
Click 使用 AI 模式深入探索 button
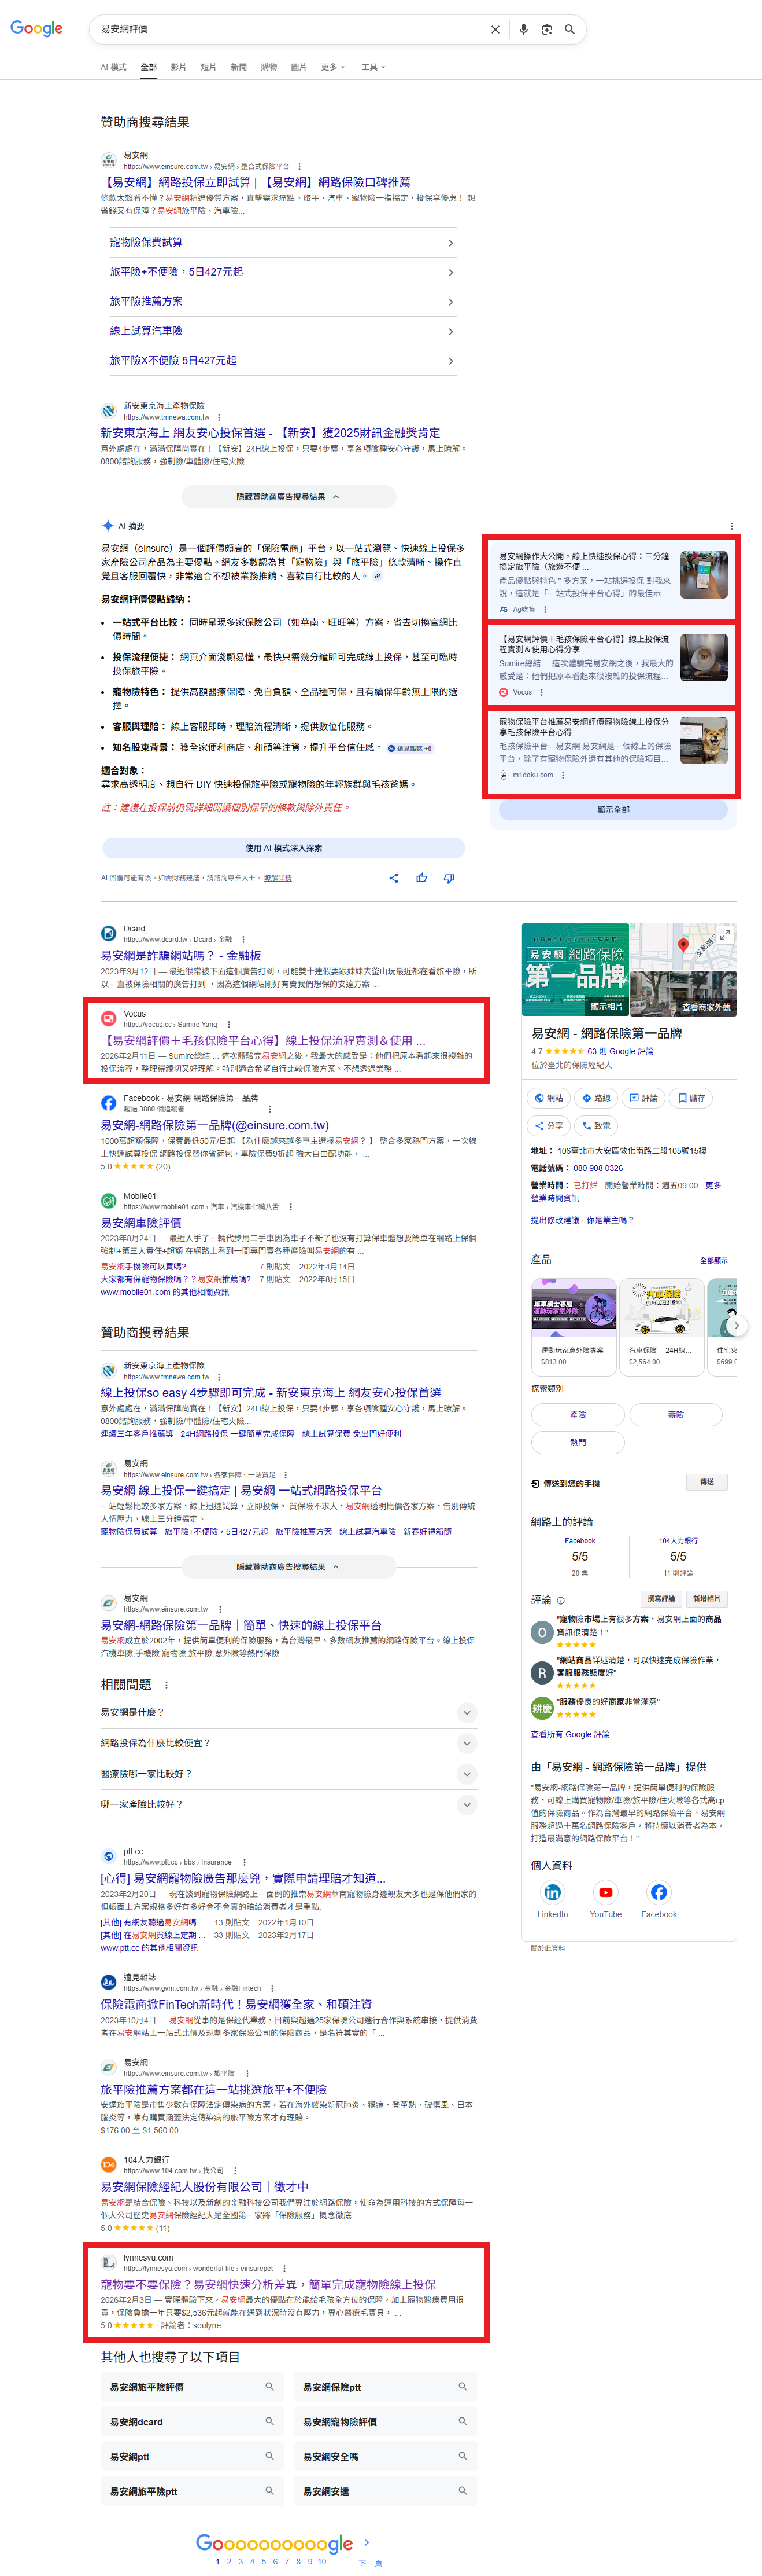pos(284,848)
